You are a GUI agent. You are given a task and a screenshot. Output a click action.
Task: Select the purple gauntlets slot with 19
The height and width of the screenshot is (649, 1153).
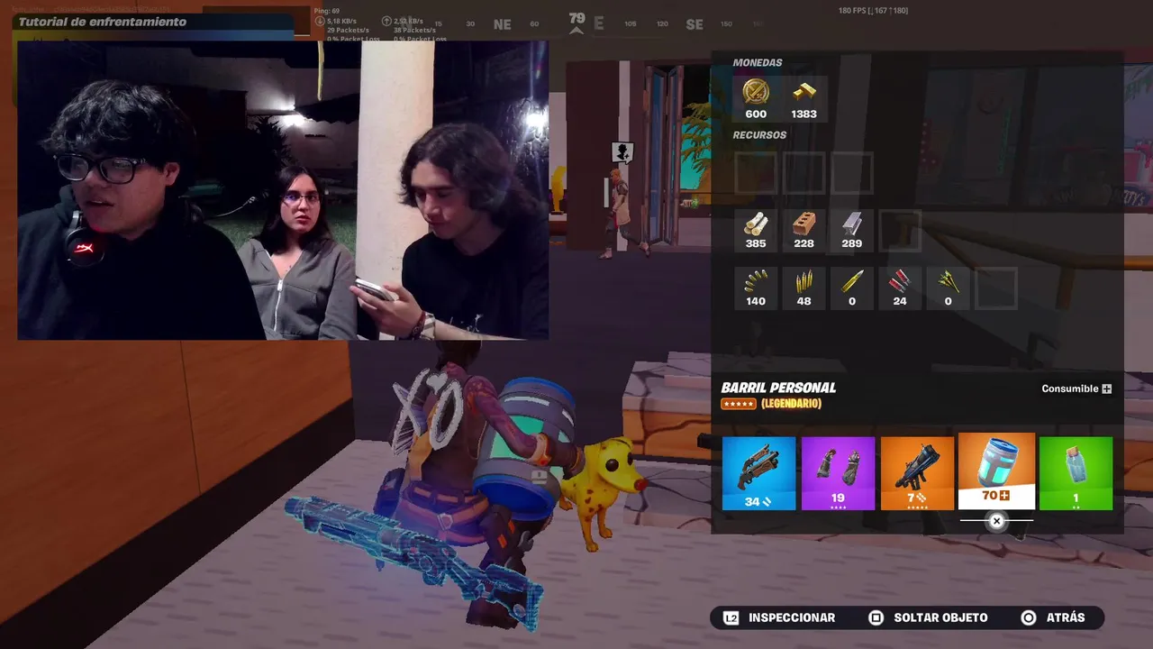[838, 473]
